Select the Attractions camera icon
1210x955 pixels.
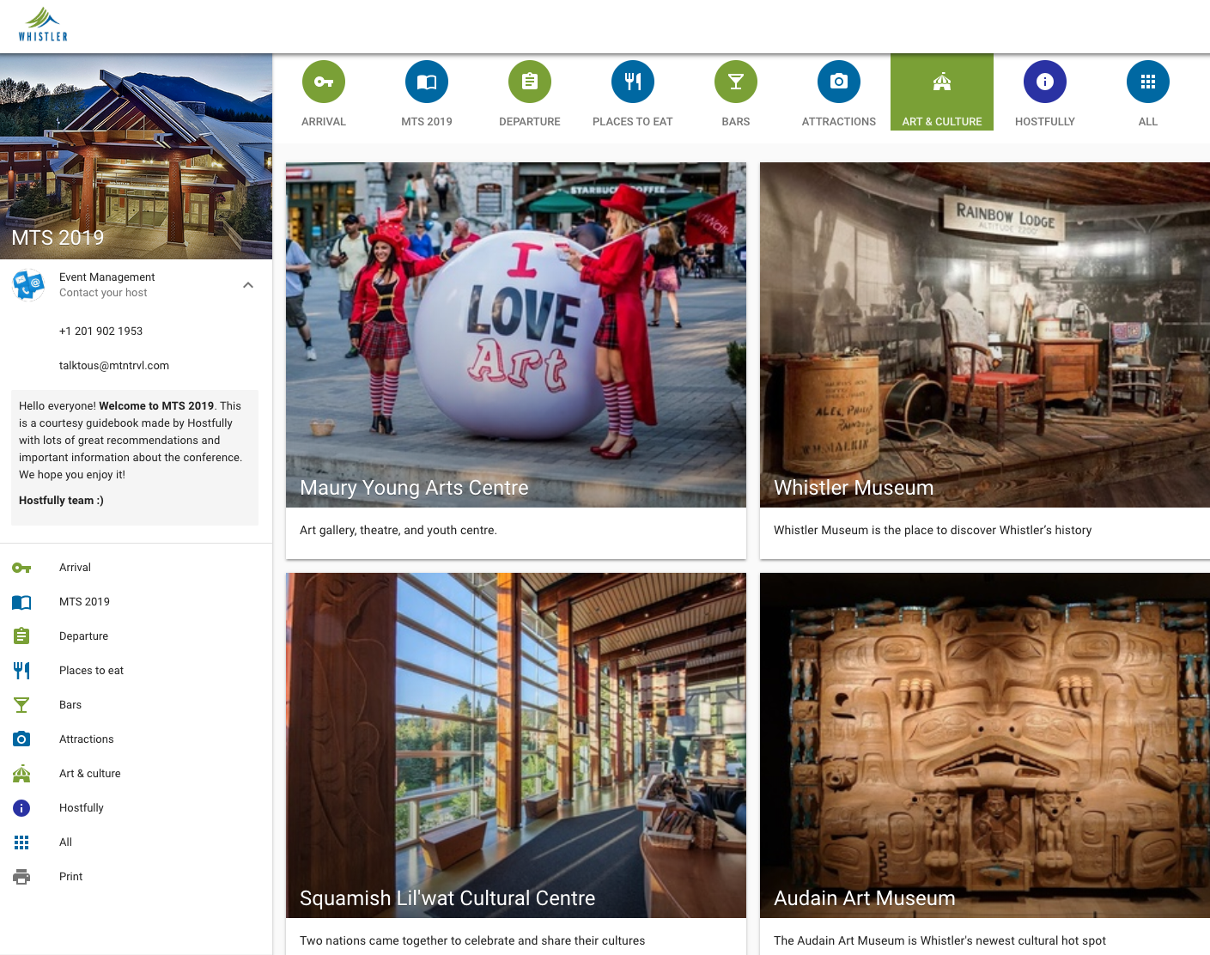[839, 82]
